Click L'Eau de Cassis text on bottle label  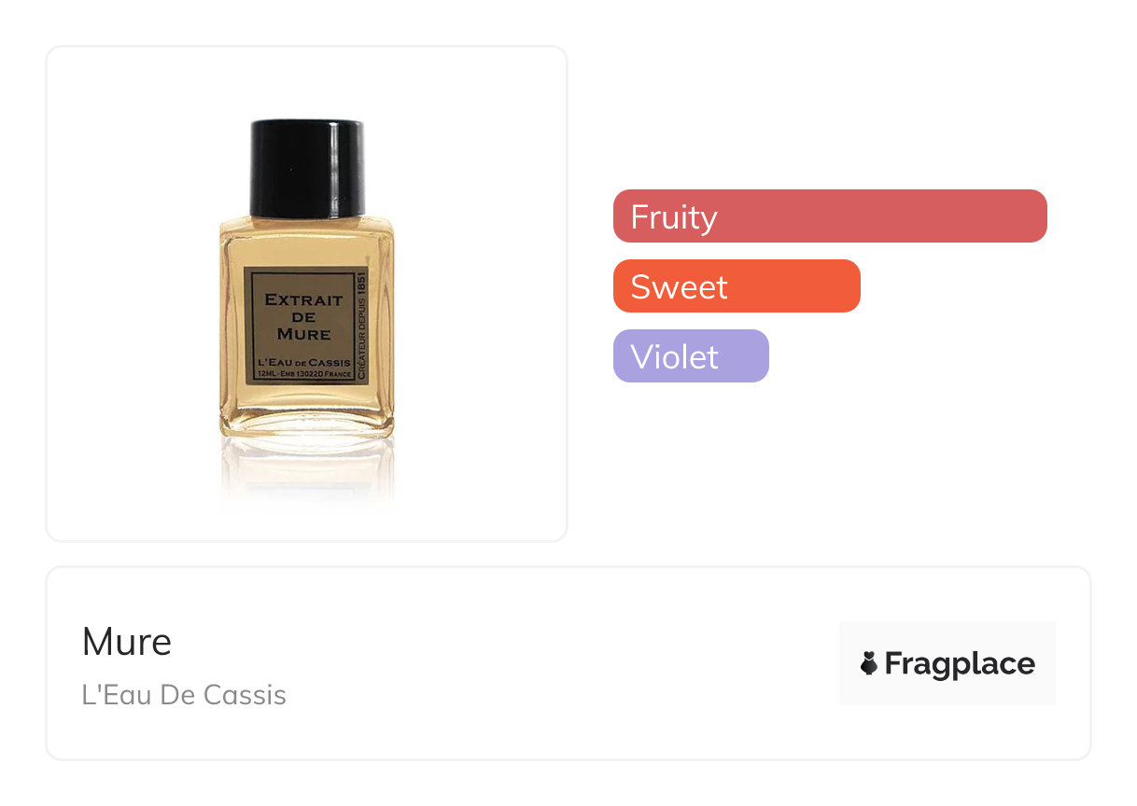[301, 361]
